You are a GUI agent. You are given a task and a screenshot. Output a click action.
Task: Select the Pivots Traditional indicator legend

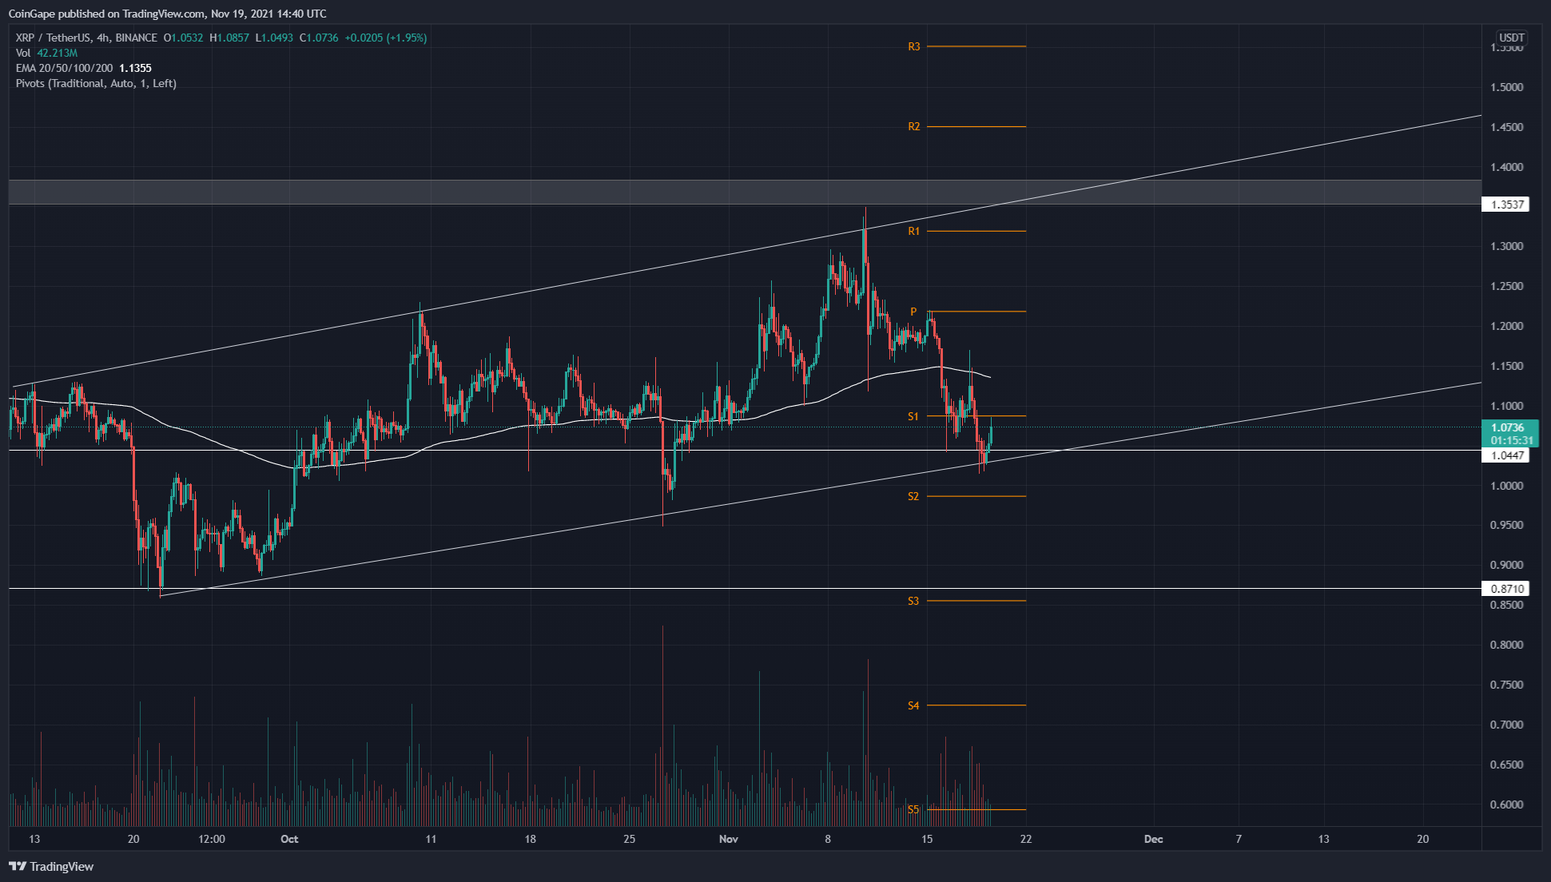(x=96, y=83)
